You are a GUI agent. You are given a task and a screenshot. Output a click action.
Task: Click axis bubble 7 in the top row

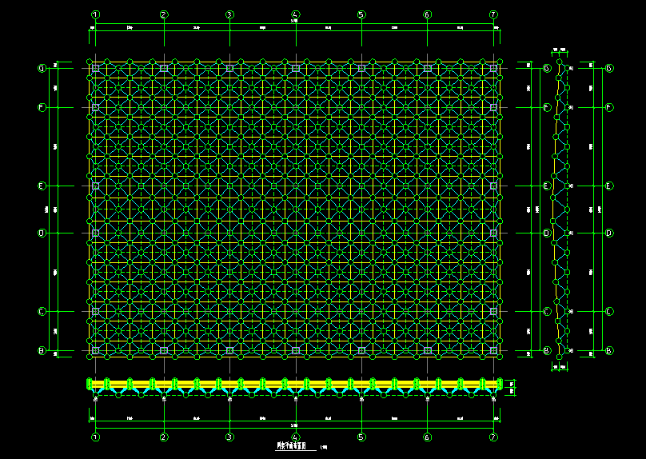[x=493, y=14]
